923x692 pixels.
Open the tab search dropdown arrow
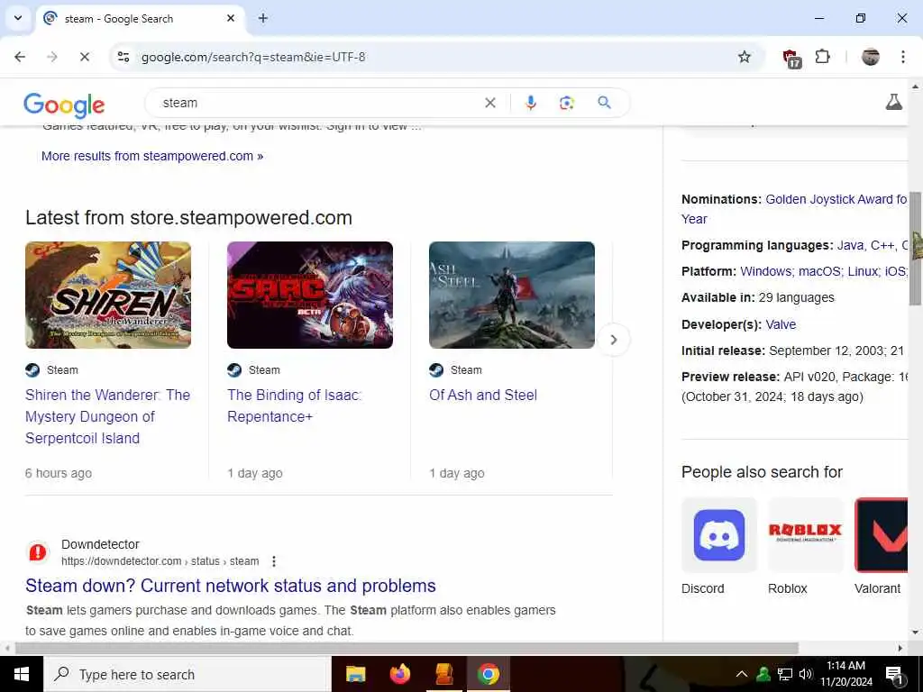coord(18,18)
